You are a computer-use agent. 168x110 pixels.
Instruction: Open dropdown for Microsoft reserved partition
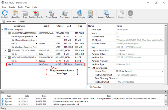coord(36,40)
